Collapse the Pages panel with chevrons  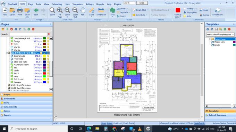51,24
